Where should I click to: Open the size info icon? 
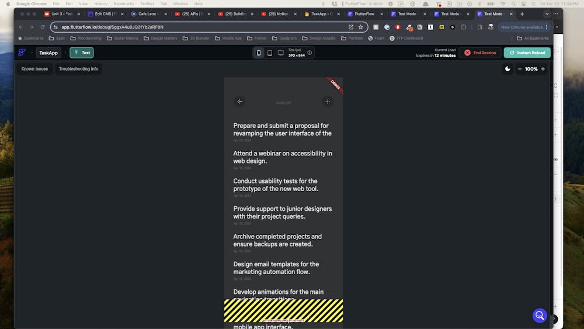click(x=310, y=53)
